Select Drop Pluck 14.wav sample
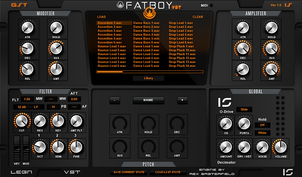302x177 pixels. [182, 66]
